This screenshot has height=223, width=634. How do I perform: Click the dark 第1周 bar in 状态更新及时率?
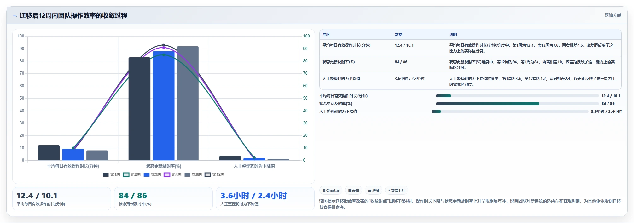tap(139, 109)
